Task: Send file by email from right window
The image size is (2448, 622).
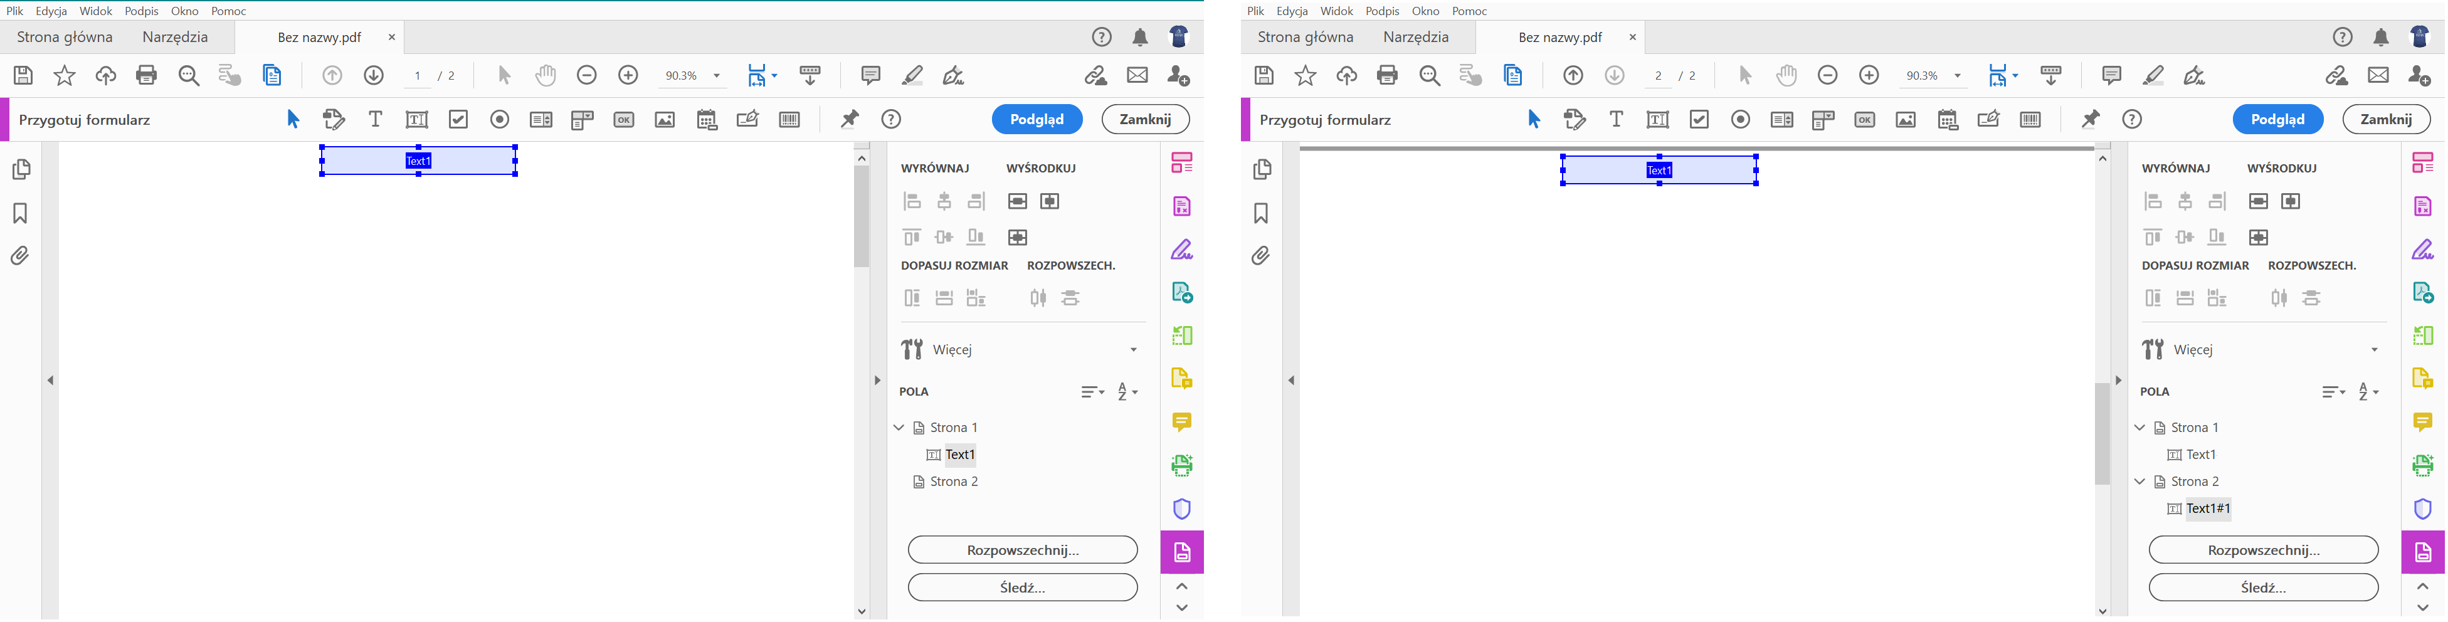Action: (x=2378, y=76)
